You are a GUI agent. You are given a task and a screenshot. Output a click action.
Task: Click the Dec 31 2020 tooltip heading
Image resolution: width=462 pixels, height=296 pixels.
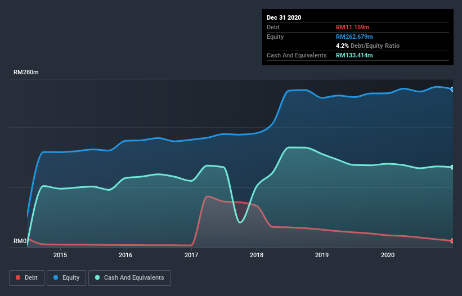click(x=284, y=17)
